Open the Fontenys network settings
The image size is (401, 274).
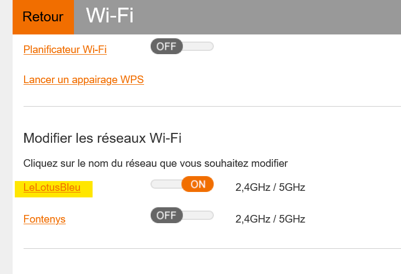click(44, 219)
